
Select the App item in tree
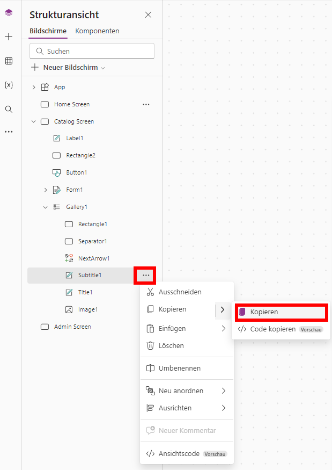(60, 87)
